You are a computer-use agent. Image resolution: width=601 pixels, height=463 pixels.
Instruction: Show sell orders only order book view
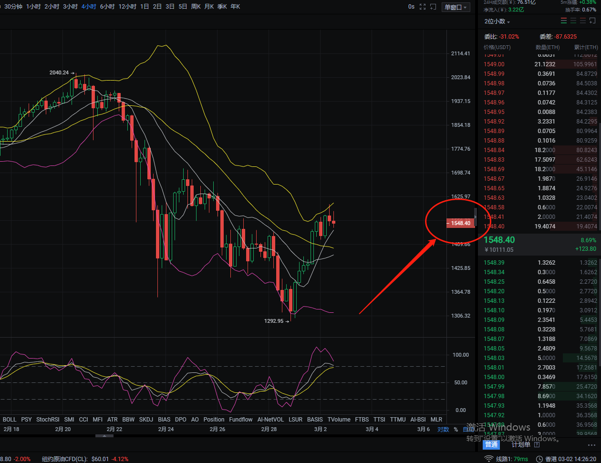[583, 21]
